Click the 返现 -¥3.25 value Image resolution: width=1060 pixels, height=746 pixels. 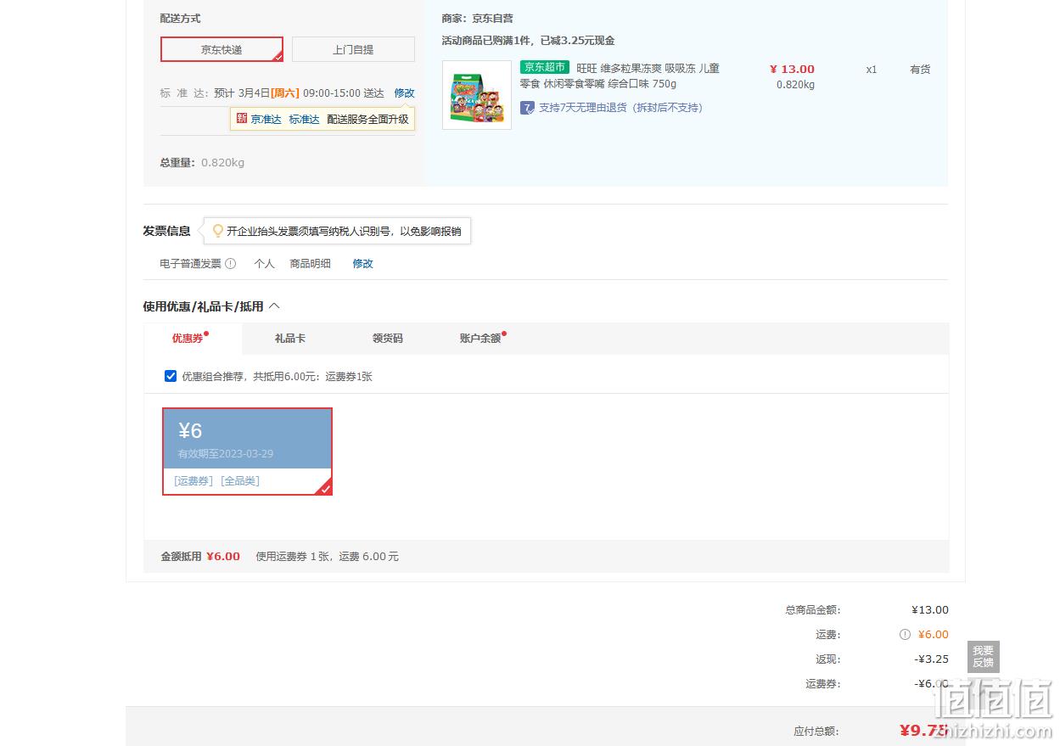pos(931,659)
